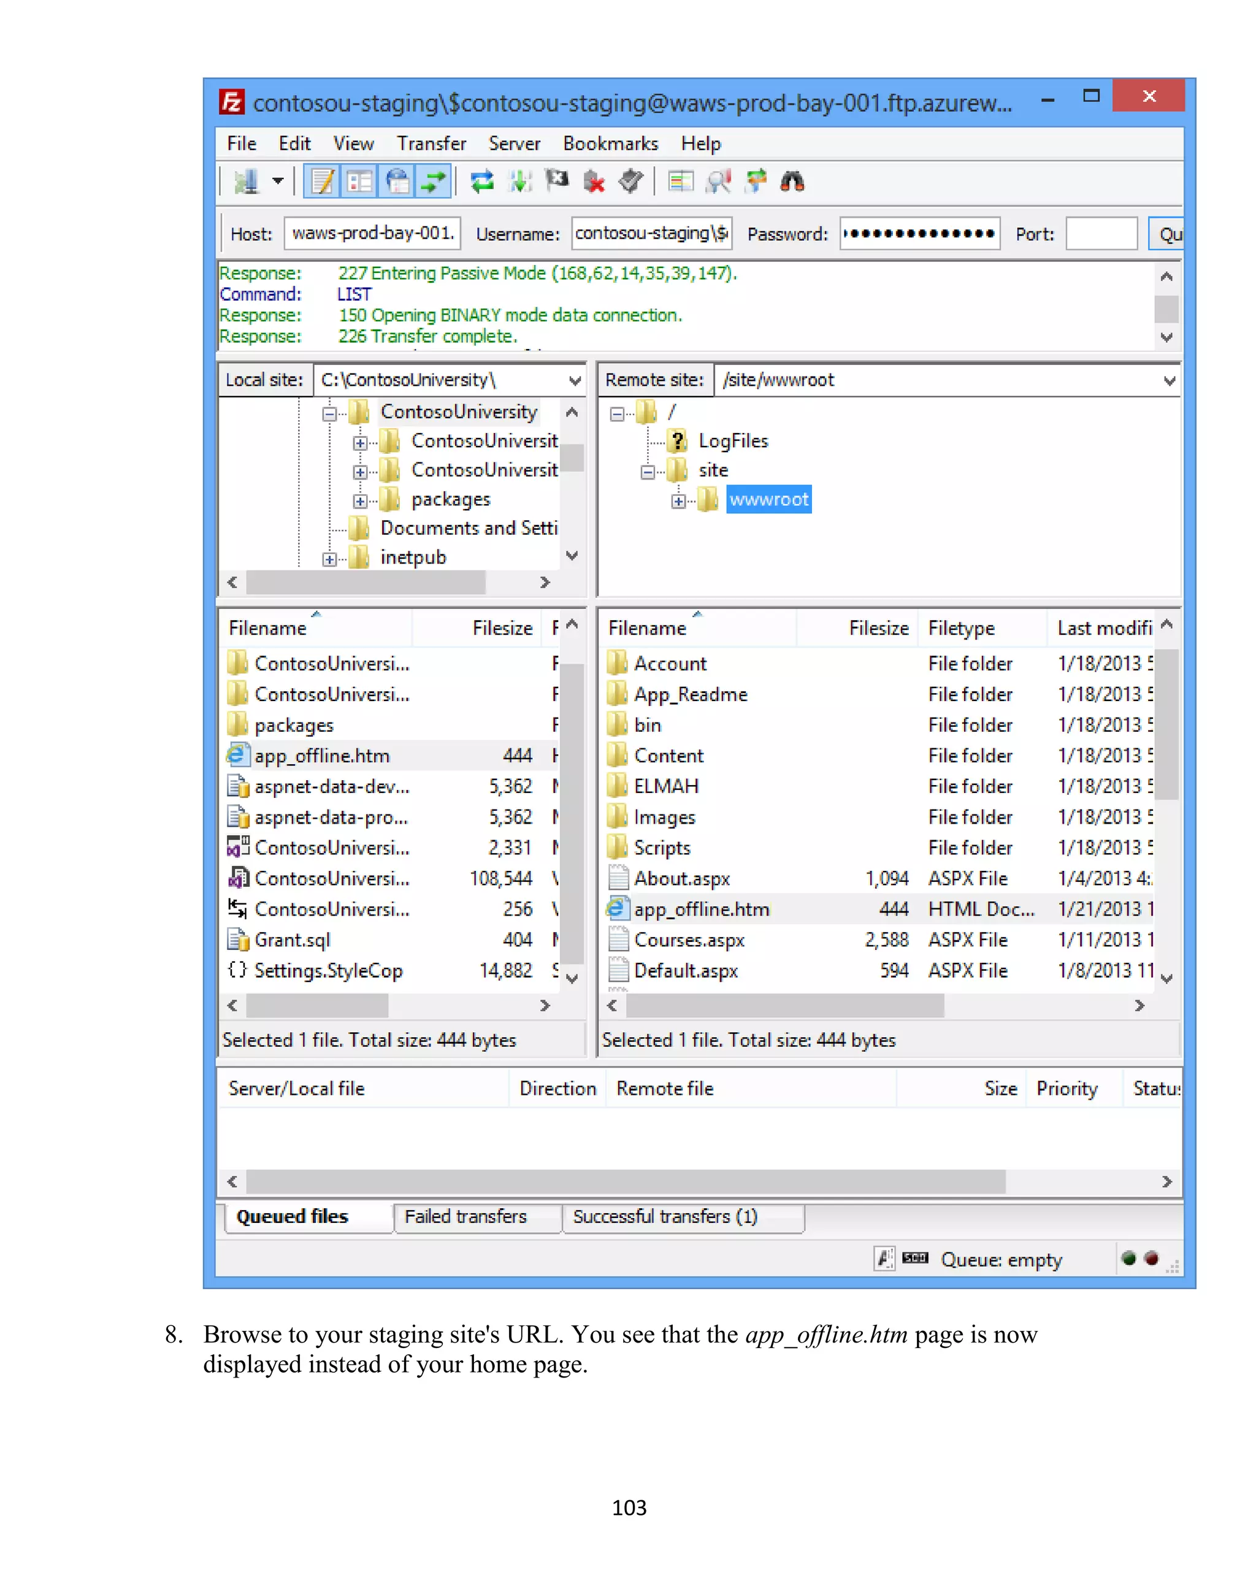Image resolution: width=1256 pixels, height=1594 pixels.
Task: Click the Quickconnect button
Action: click(x=1166, y=234)
